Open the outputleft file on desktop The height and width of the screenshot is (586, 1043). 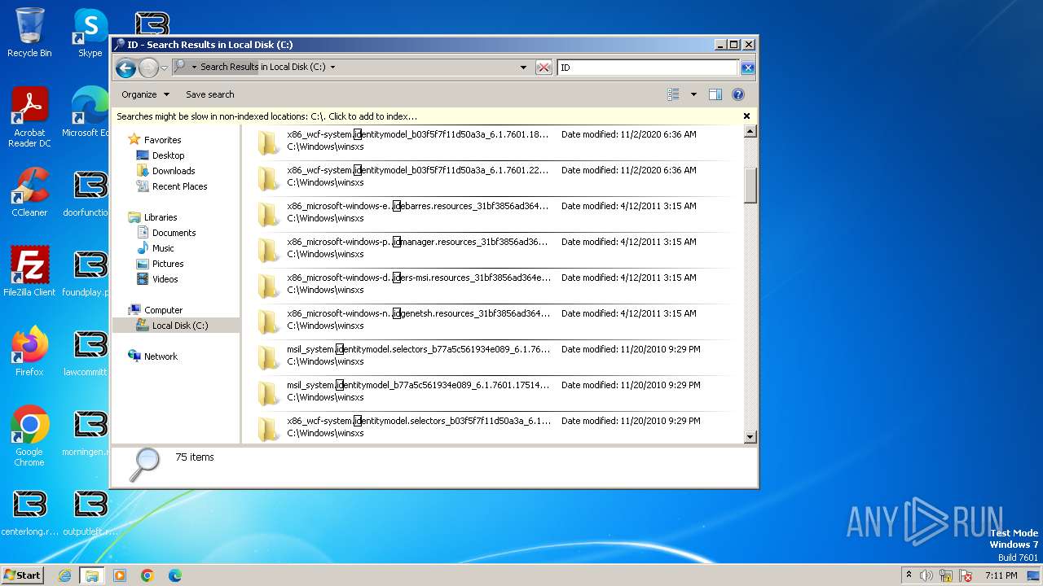(90, 511)
